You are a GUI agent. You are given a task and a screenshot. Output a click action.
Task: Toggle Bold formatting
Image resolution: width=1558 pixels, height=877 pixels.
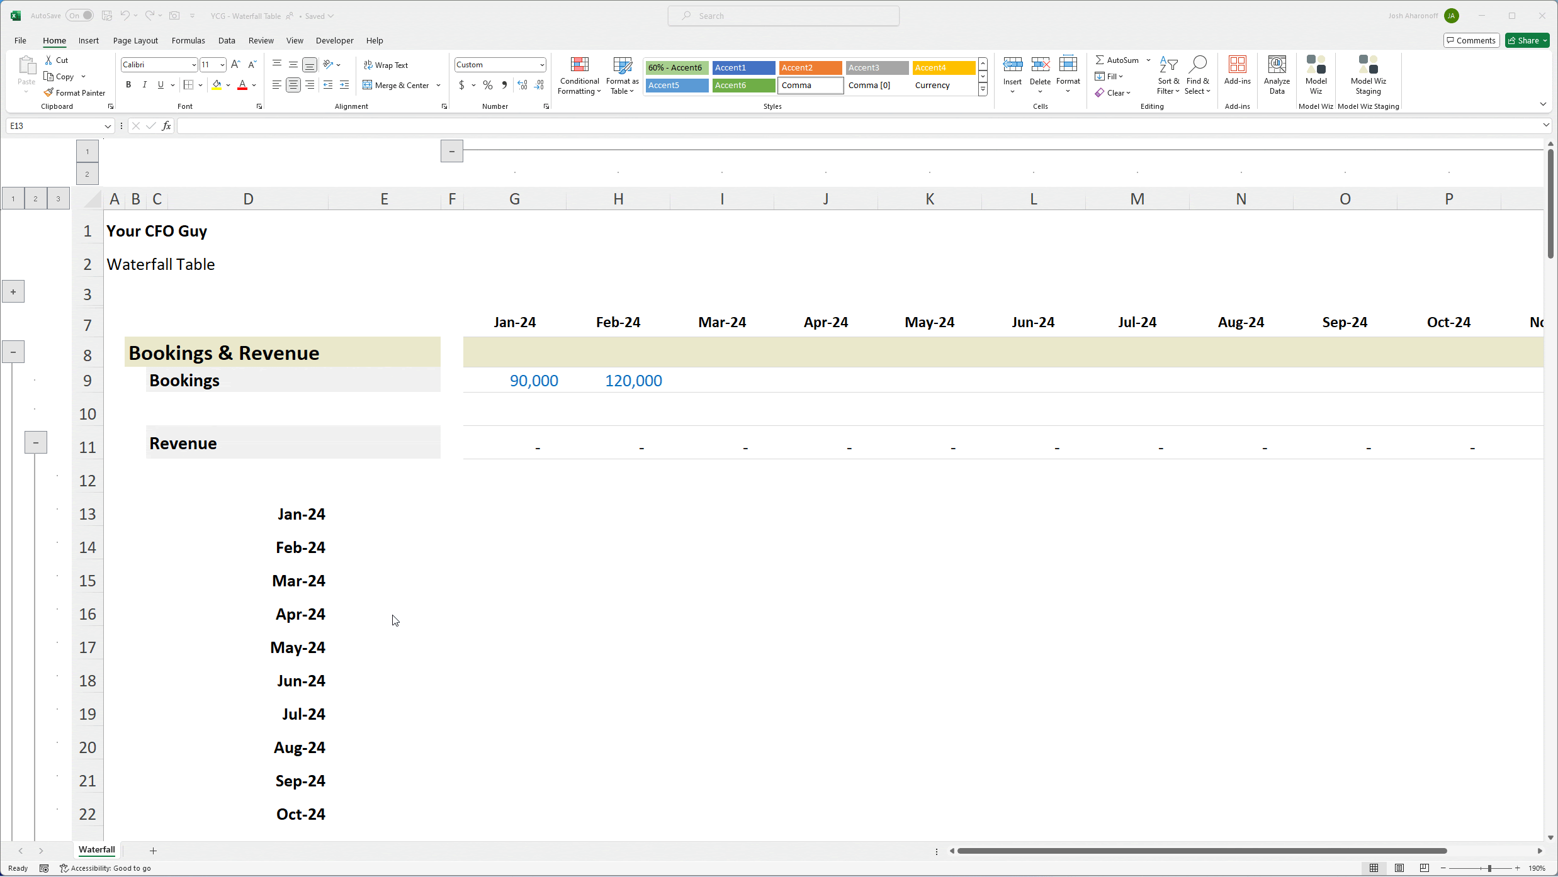click(128, 84)
